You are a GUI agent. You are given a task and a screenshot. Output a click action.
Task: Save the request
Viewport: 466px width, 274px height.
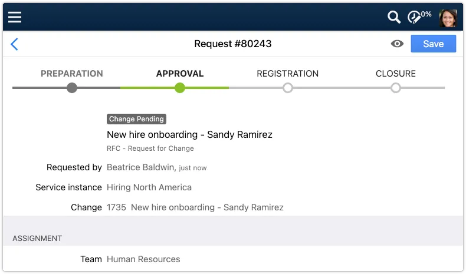(x=433, y=44)
